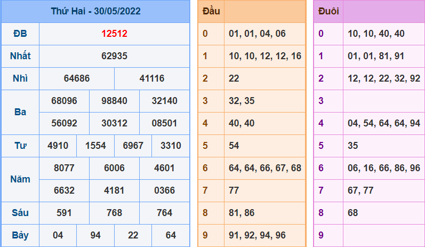Select Năm prize number 8077
The height and width of the screenshot is (247, 425).
click(x=64, y=168)
